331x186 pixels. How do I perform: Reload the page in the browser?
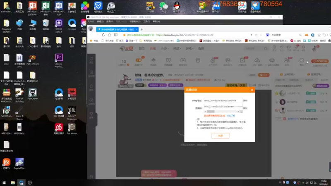(103, 35)
